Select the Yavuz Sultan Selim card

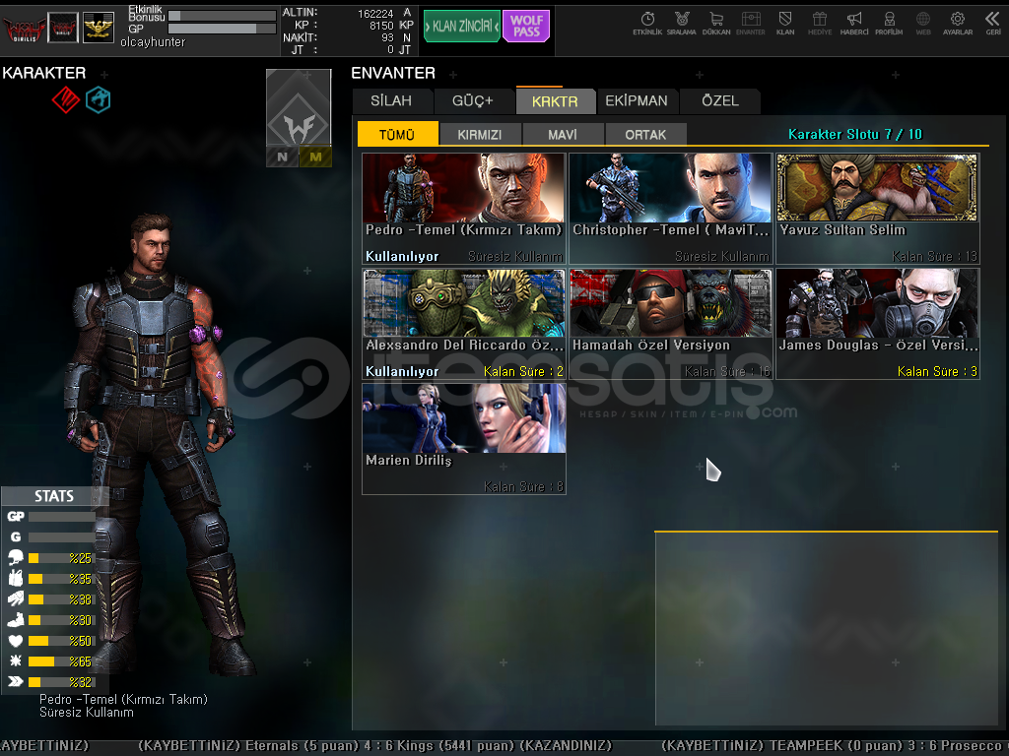pos(878,209)
